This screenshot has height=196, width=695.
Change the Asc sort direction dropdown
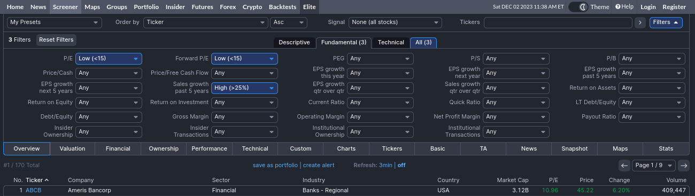click(x=289, y=22)
